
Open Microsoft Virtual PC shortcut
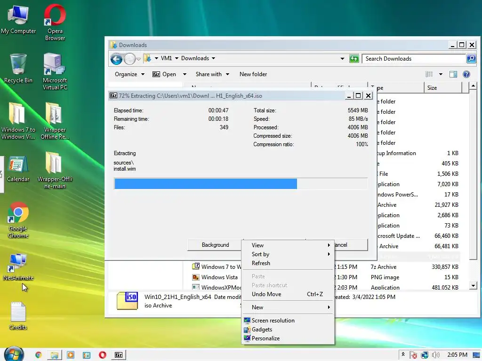point(55,72)
